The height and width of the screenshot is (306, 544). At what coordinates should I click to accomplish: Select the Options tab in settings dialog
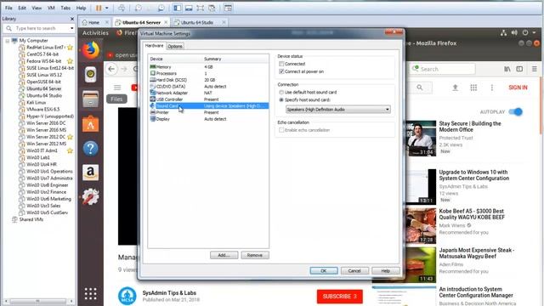[175, 46]
